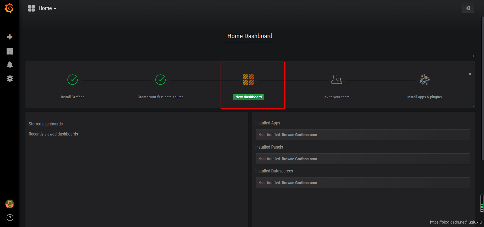Click the Starred dashboards heading
This screenshot has height=227, width=484.
[46, 124]
